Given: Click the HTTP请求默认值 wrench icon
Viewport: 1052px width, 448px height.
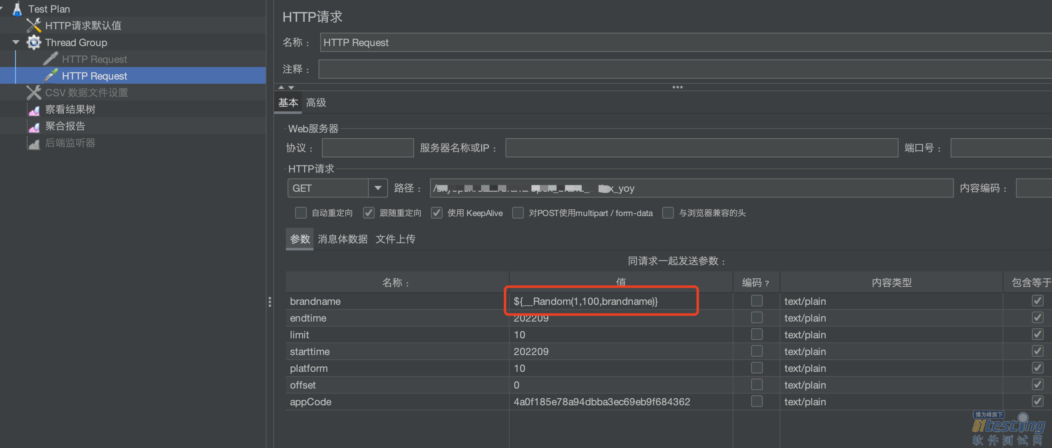Looking at the screenshot, I should [x=34, y=26].
